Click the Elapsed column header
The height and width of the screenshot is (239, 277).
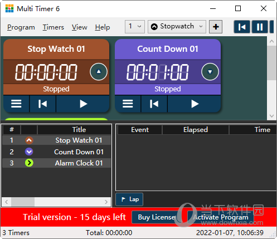tap(196, 130)
